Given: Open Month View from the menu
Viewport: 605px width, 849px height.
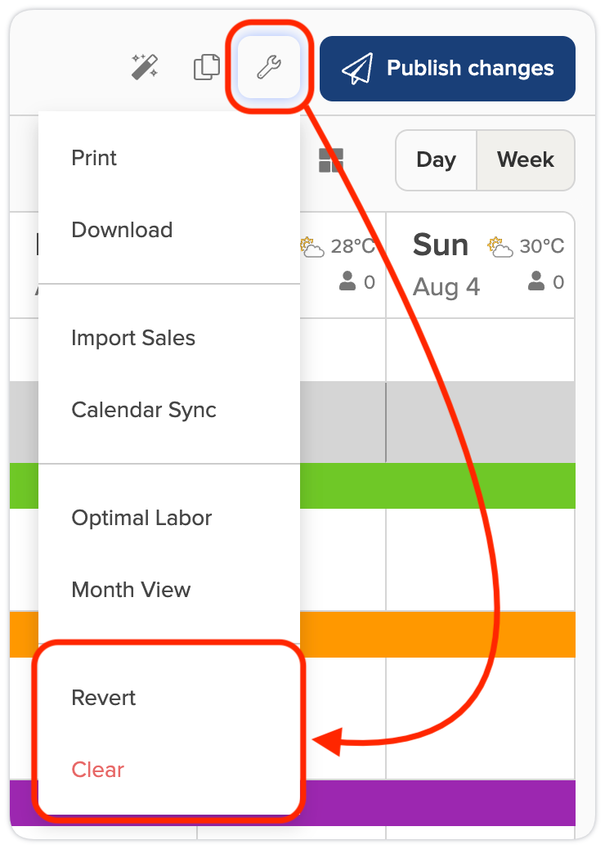Looking at the screenshot, I should [131, 590].
